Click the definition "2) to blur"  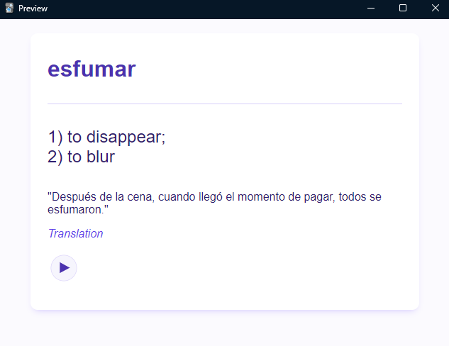click(81, 157)
